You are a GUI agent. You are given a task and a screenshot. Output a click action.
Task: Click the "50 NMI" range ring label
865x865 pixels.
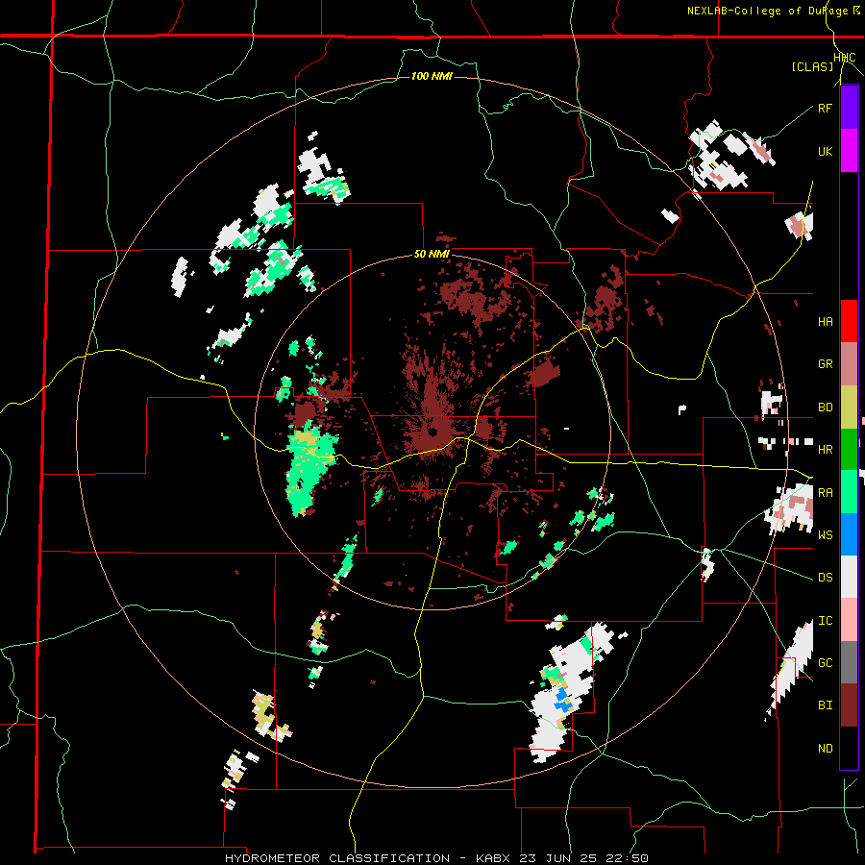(432, 254)
